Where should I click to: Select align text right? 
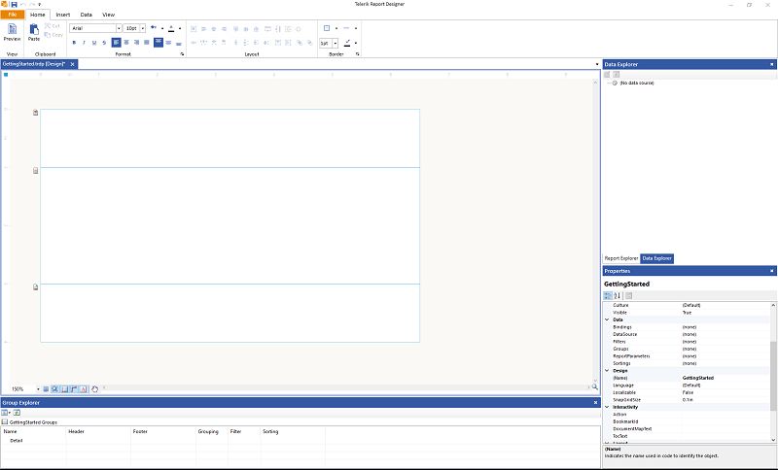pos(136,43)
